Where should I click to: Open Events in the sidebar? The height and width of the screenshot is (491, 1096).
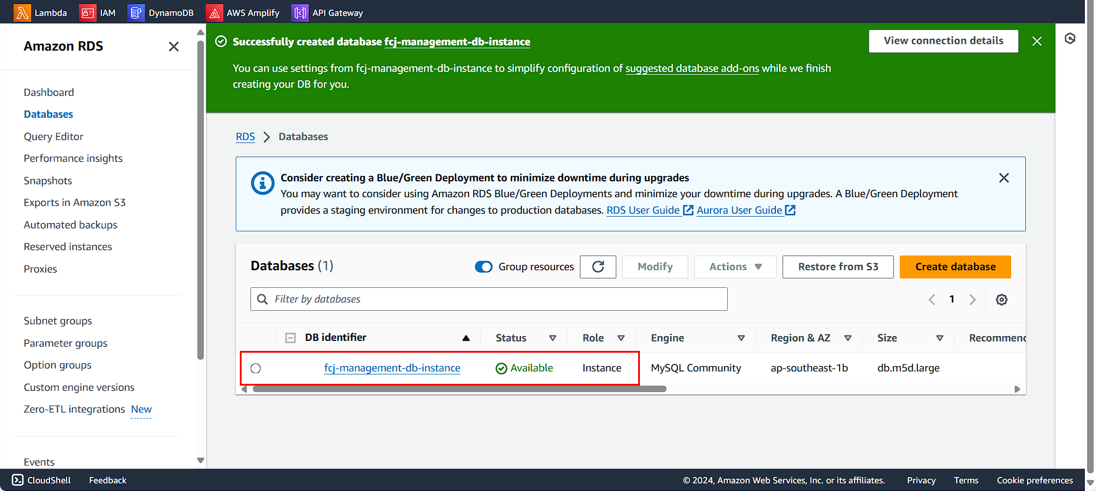(39, 462)
